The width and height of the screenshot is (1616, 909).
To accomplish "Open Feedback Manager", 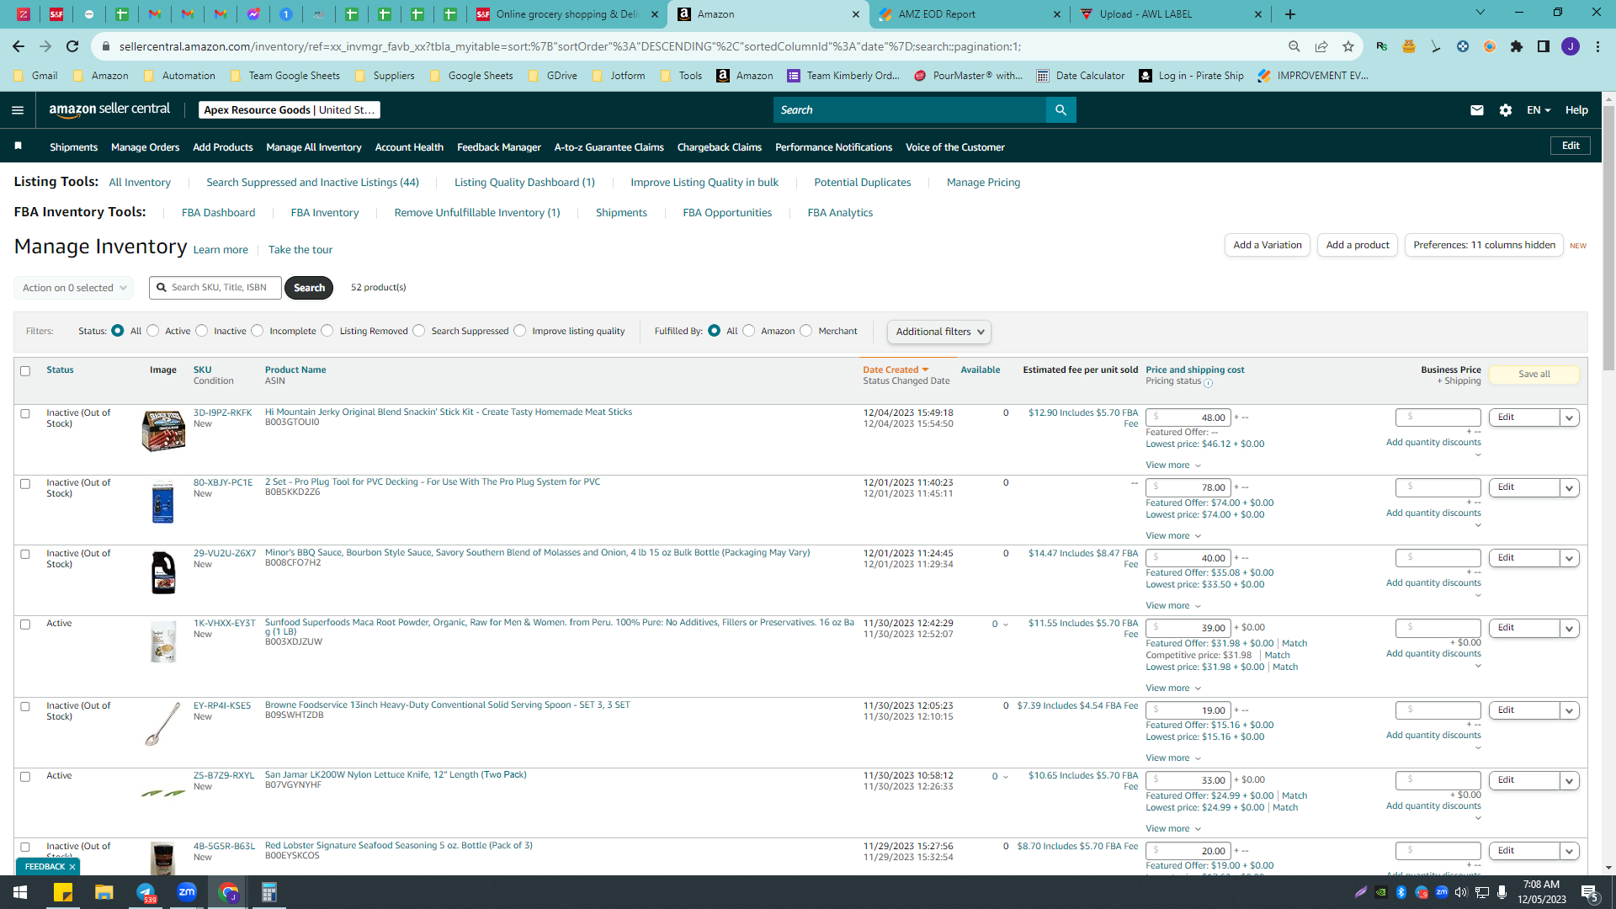I will click(x=498, y=147).
